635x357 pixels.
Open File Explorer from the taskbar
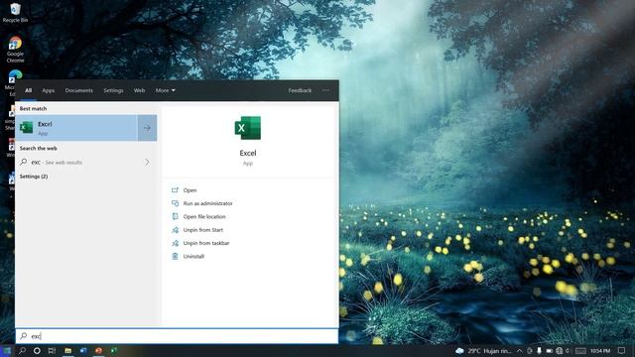68,350
